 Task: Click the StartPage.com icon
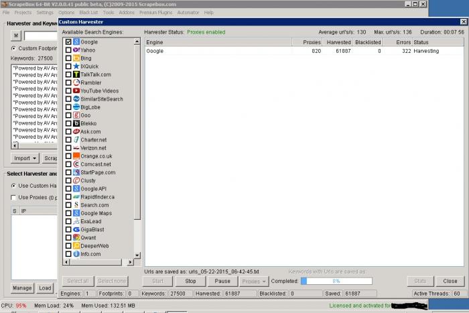(76, 172)
